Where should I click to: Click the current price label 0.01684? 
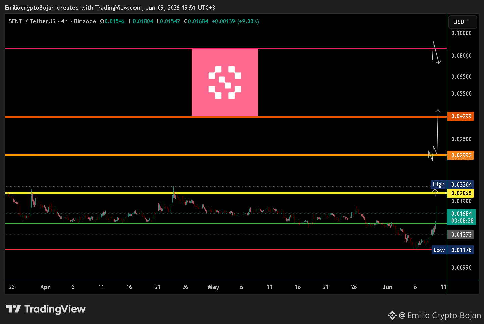click(462, 214)
